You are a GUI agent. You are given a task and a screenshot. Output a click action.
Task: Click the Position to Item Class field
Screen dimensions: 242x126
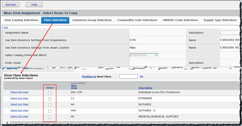pyautogui.click(x=128, y=76)
